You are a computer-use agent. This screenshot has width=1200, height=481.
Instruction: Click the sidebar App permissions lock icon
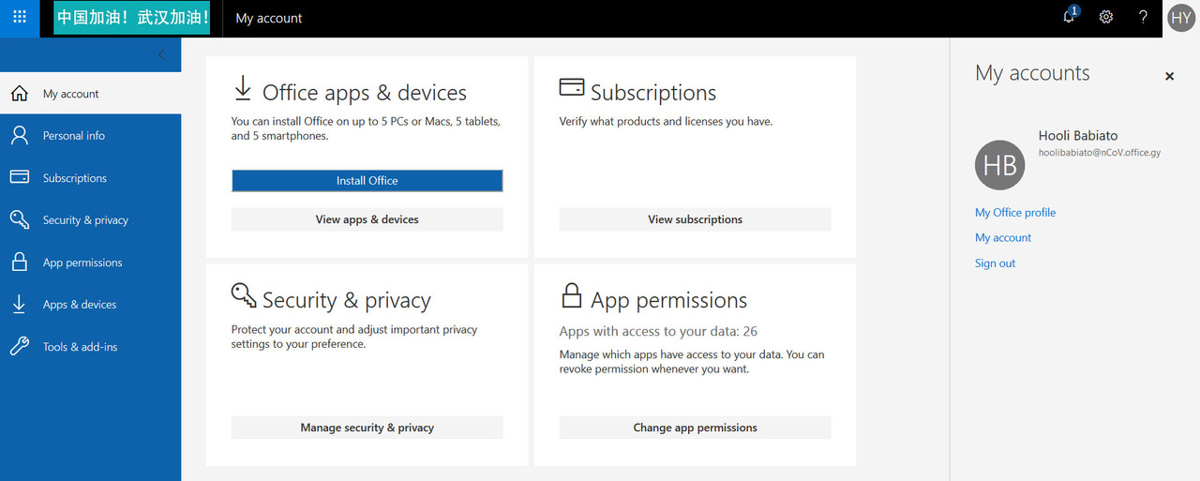19,262
